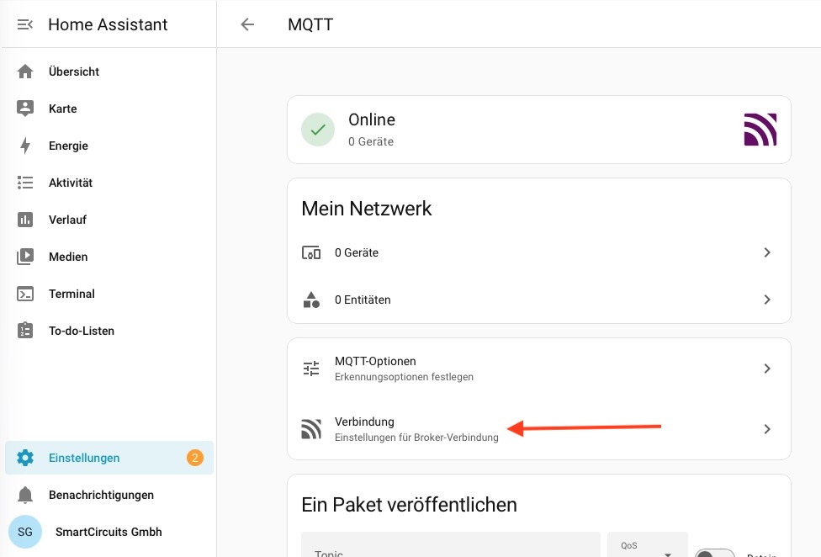Click the shapes icon beside 0 Entitäten
Image resolution: width=821 pixels, height=557 pixels.
311,300
